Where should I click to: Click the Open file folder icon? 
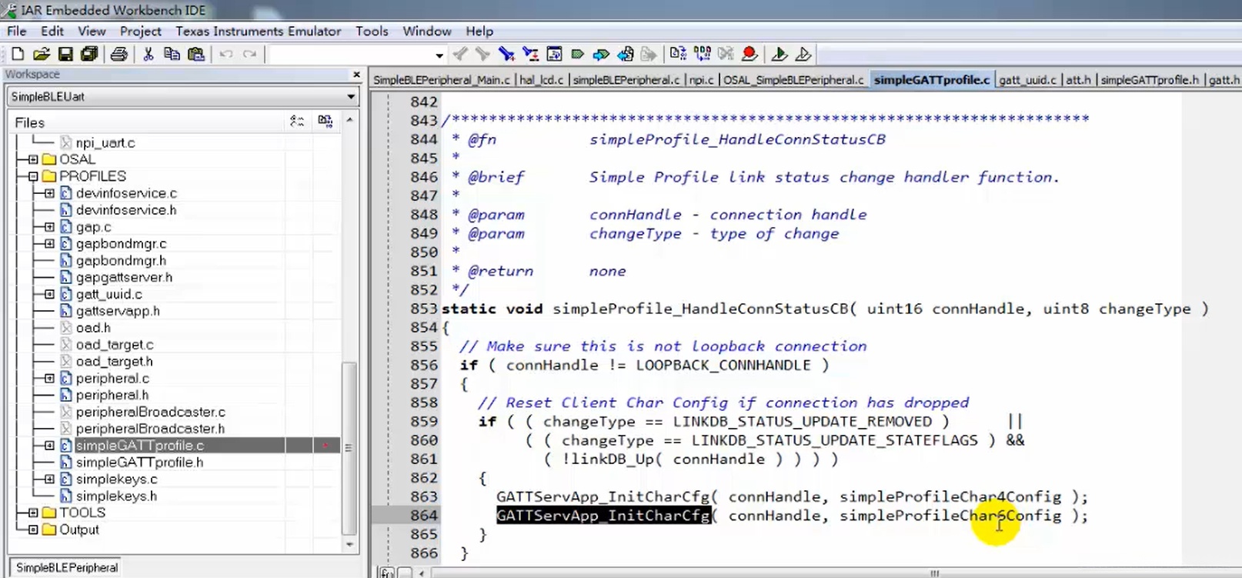tap(42, 54)
